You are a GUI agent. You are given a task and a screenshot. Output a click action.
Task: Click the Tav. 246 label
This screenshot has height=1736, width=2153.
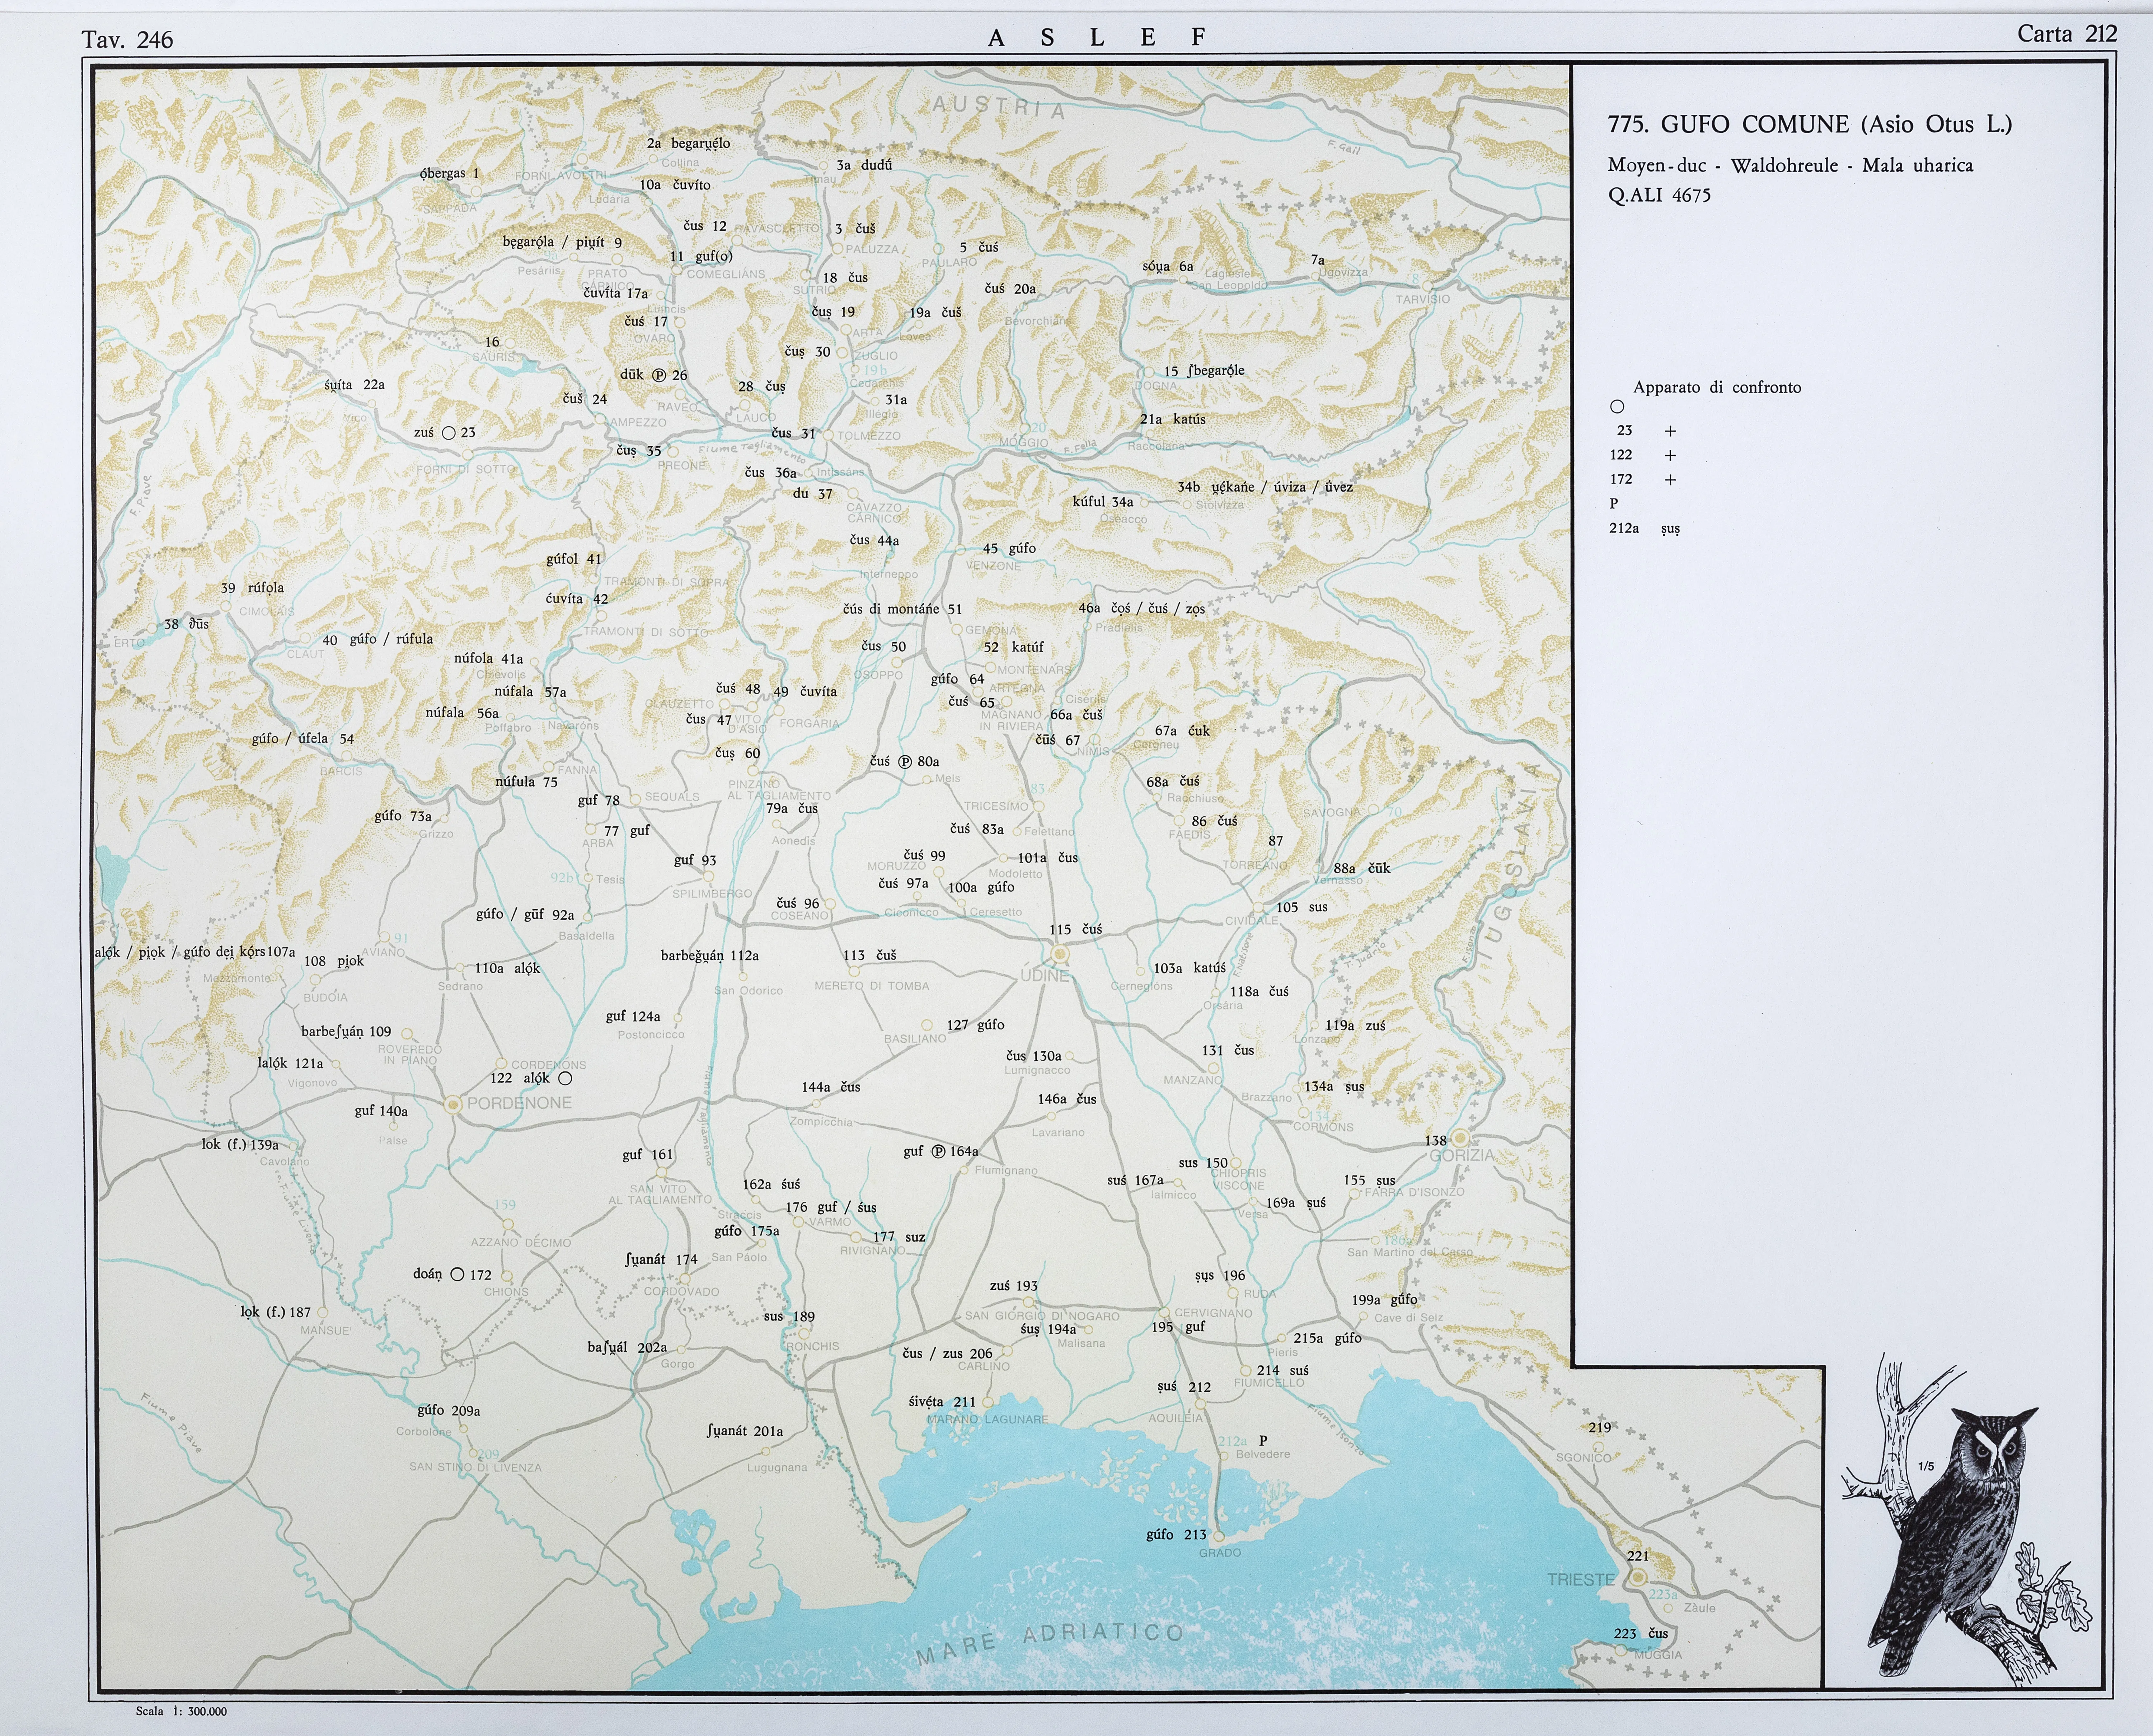(127, 39)
